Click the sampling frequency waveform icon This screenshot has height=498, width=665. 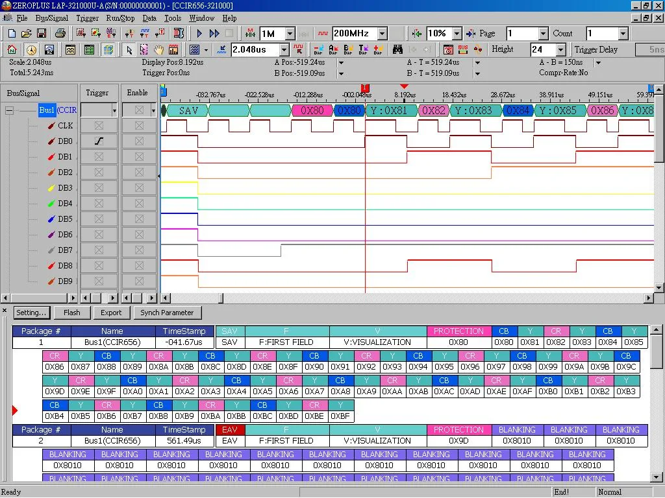[x=323, y=34]
